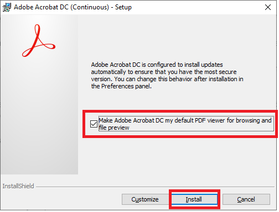Image resolution: width=279 pixels, height=212 pixels.
Task: Click the automatic updates information paragraph
Action: (x=167, y=76)
